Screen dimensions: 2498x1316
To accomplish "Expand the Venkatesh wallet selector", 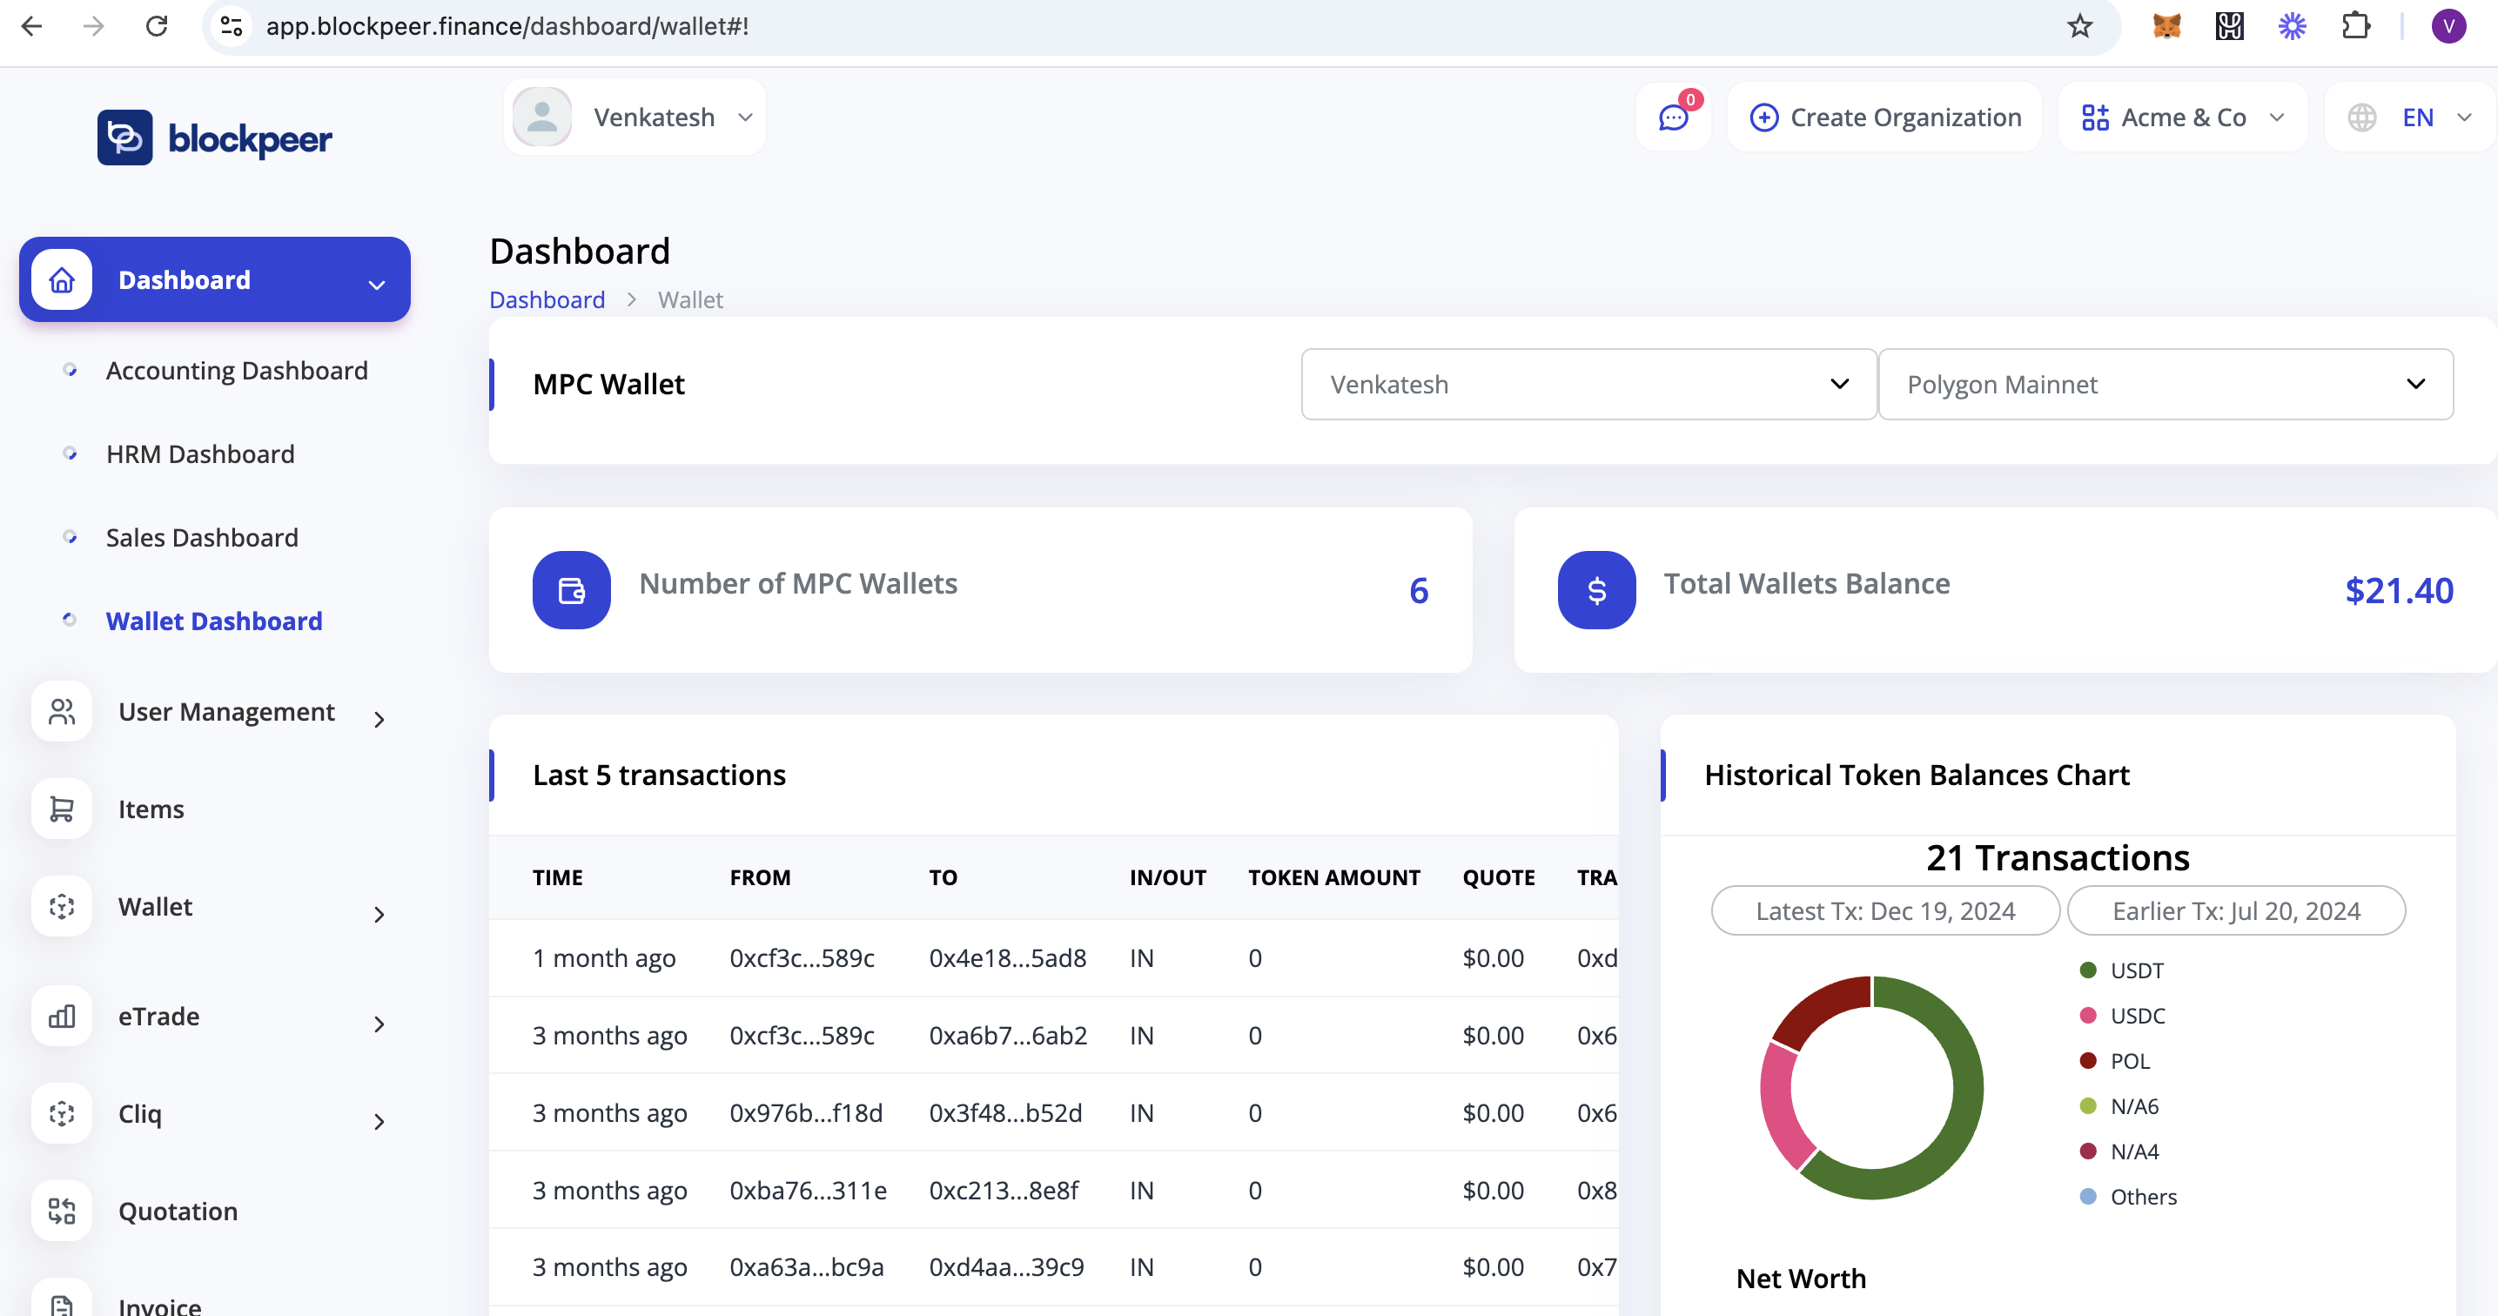I will 1588,384.
